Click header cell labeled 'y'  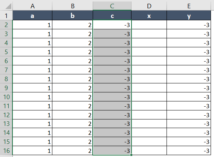point(189,15)
